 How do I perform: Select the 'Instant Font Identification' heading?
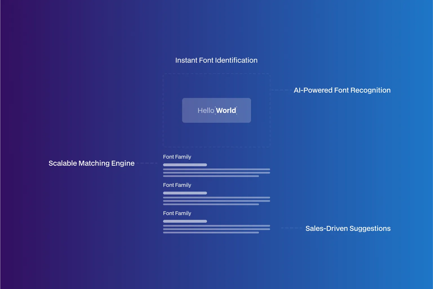click(216, 60)
